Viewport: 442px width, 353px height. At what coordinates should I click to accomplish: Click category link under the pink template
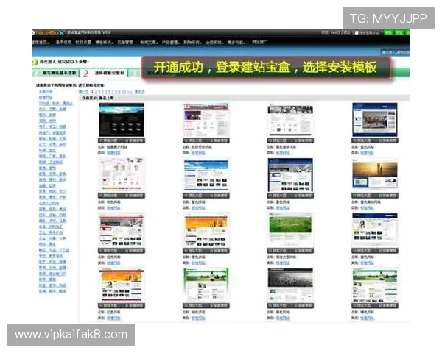point(113,208)
